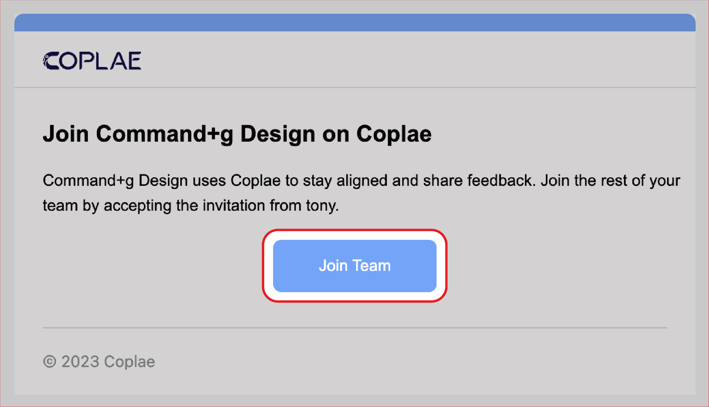
Task: Click the copyright symbol in the footer
Action: click(x=50, y=362)
